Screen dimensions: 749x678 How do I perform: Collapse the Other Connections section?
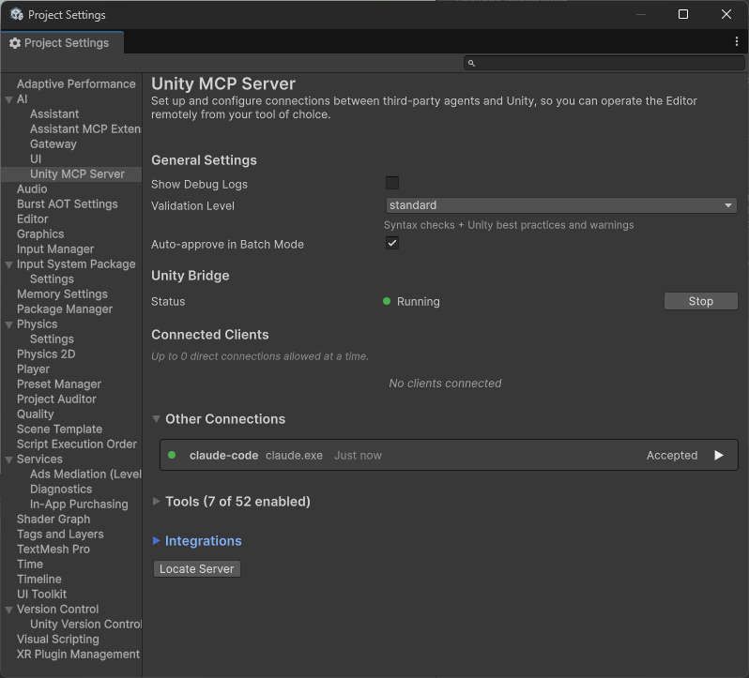pyautogui.click(x=156, y=419)
